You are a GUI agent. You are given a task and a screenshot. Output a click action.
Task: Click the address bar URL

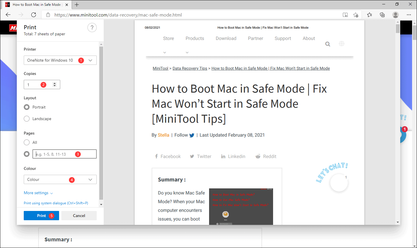[x=118, y=15]
